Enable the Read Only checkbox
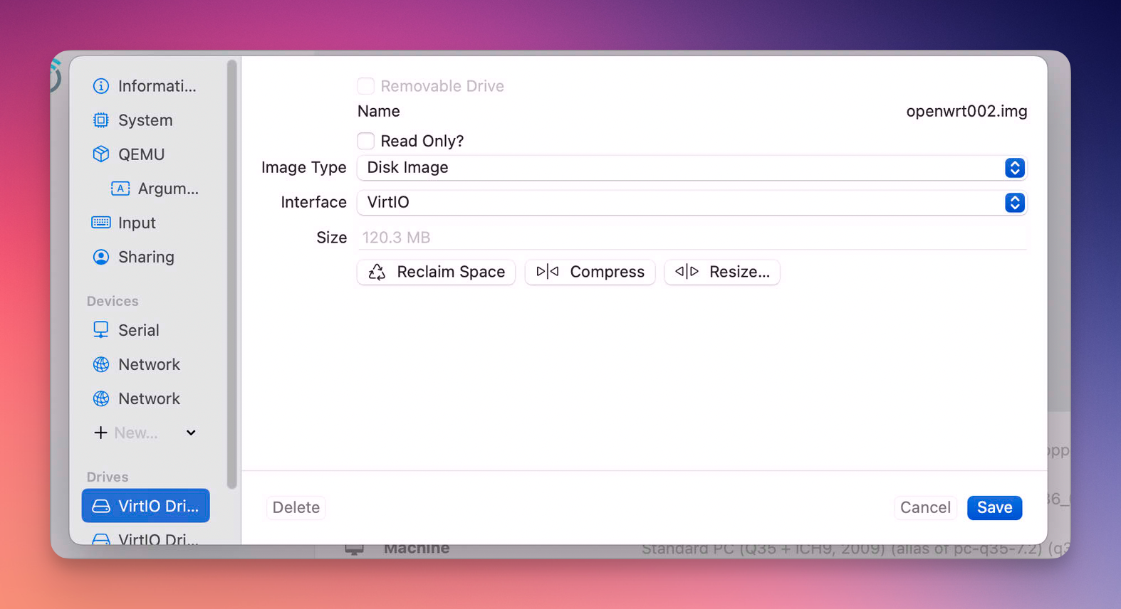The height and width of the screenshot is (609, 1121). pyautogui.click(x=366, y=141)
